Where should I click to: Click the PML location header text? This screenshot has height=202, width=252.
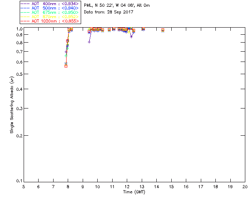coord(117,5)
